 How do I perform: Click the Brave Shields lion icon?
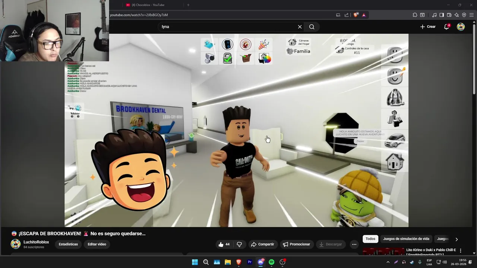coord(356,15)
